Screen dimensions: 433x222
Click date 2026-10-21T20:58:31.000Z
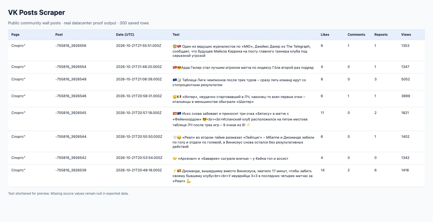tap(139, 96)
